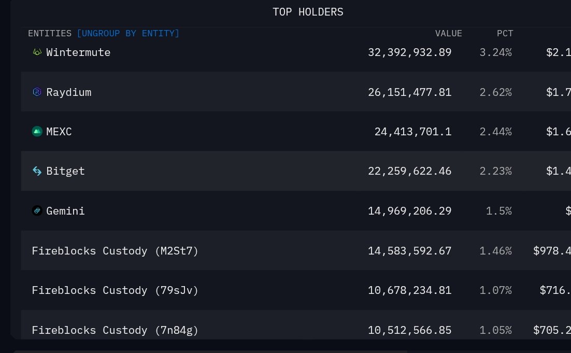Click the 2.23% percentage cell

click(x=496, y=171)
